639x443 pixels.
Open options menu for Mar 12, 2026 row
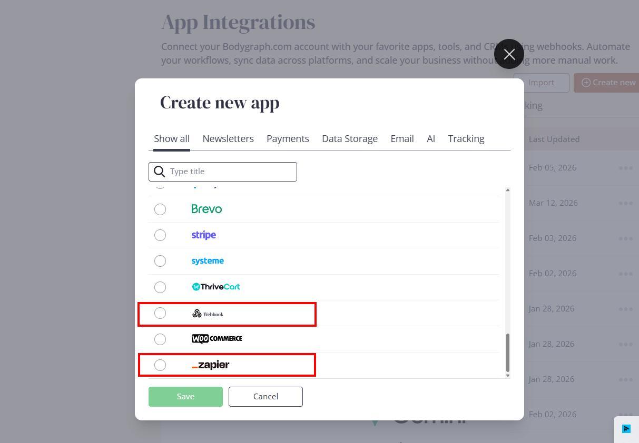coord(625,203)
